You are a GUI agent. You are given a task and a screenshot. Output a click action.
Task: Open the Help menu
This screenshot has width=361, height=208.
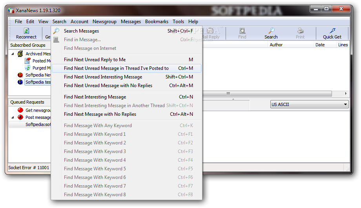click(193, 22)
